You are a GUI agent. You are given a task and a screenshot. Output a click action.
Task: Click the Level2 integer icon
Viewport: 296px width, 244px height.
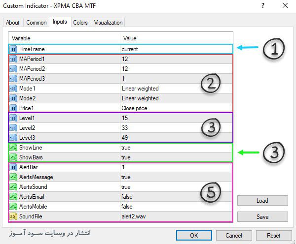tap(13, 128)
